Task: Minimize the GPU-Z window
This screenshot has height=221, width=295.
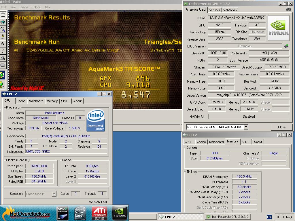Action: [281, 4]
